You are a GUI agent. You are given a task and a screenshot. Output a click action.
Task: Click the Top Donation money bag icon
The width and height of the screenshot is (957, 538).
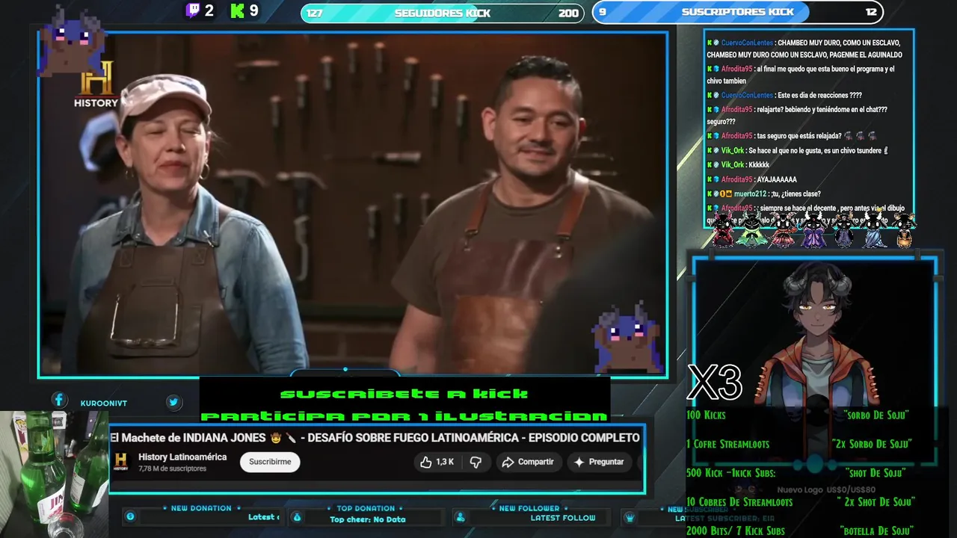[x=297, y=517]
